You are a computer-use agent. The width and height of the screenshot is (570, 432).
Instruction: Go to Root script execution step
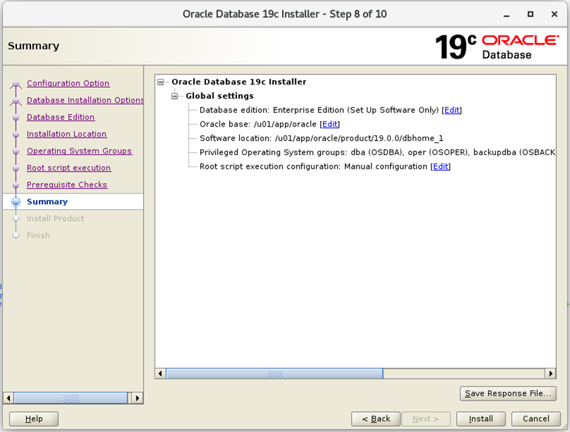[69, 168]
